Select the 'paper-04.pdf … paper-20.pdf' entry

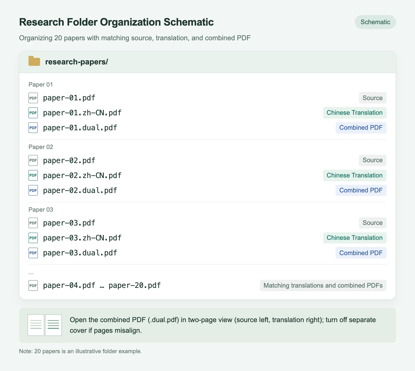click(x=102, y=286)
